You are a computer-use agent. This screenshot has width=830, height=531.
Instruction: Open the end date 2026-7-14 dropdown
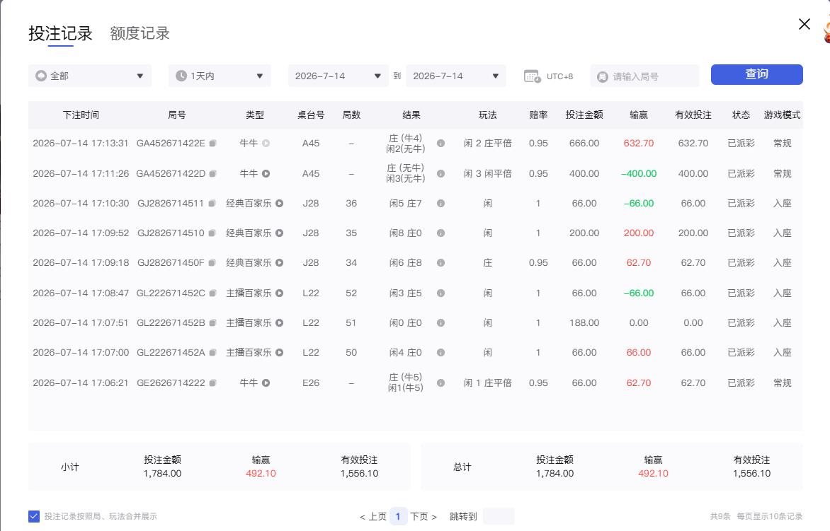click(456, 76)
